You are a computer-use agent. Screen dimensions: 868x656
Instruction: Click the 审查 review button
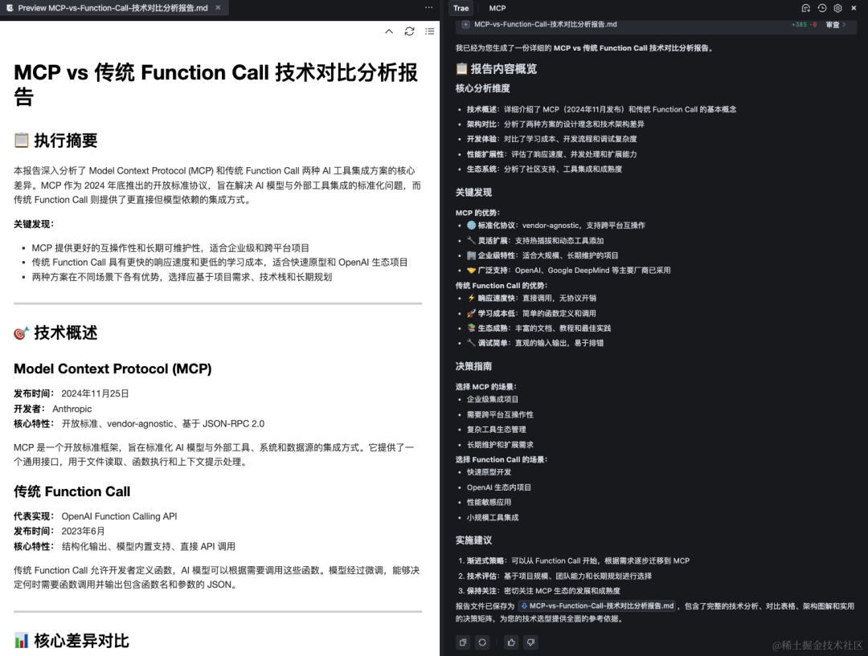tap(832, 25)
